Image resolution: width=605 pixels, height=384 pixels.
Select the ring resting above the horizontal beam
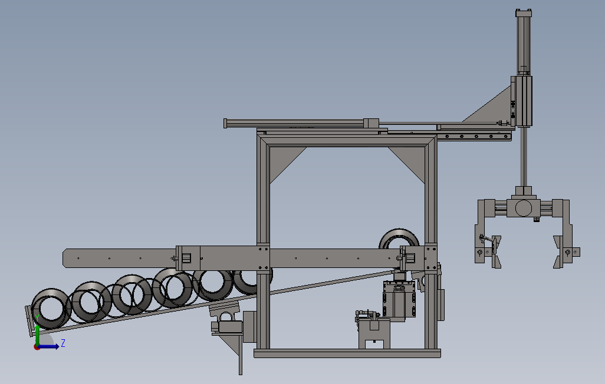[399, 239]
